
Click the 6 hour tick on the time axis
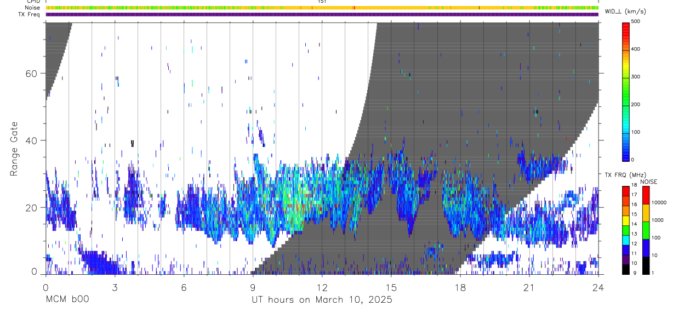tap(184, 287)
